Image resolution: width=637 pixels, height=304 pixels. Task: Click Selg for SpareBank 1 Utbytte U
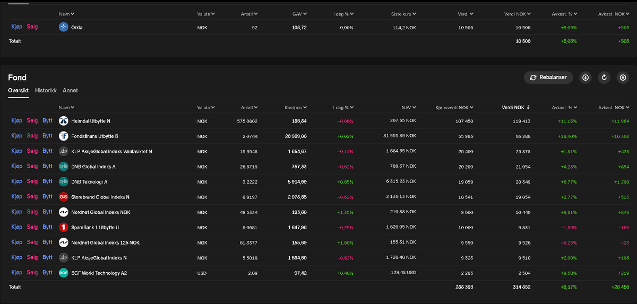pyautogui.click(x=32, y=227)
